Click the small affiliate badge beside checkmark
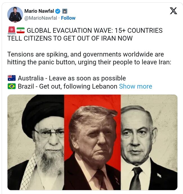Screen dimensions: 183x194 click(x=65, y=11)
